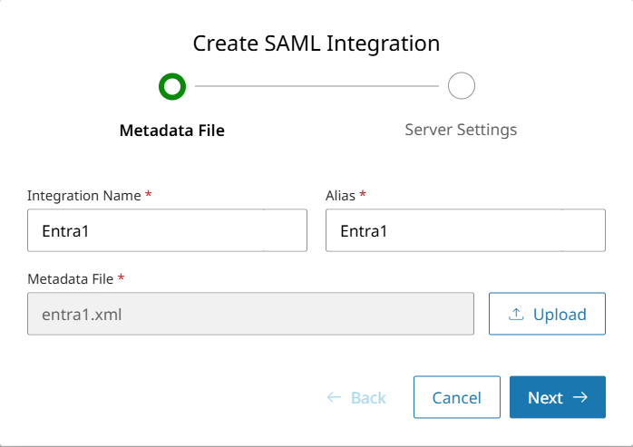Click the entra1.xml metadata file field
The width and height of the screenshot is (633, 447).
tap(250, 314)
